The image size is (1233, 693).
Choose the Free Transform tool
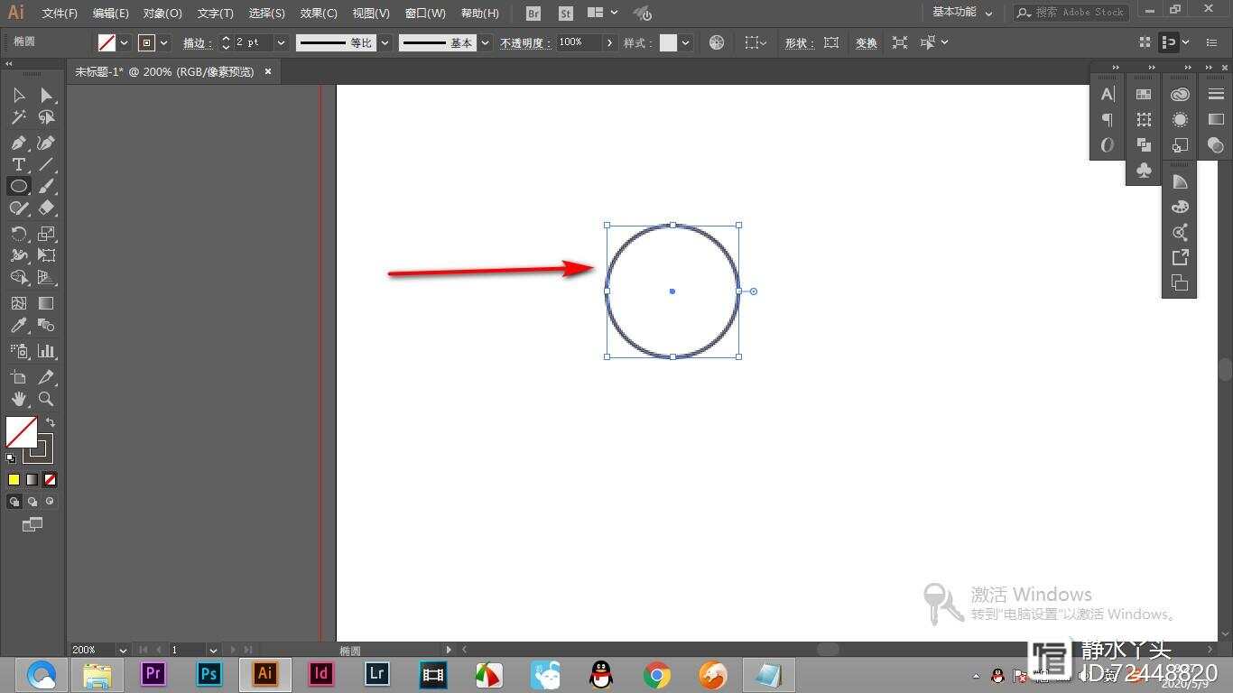[46, 255]
